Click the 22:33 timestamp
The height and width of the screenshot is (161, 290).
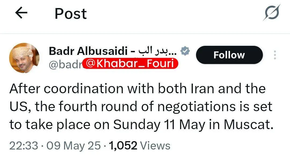(24, 146)
